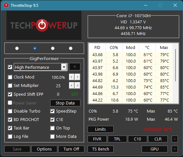Click the table's vertical scrollbar
This screenshot has width=183, height=157.
pos(176,65)
